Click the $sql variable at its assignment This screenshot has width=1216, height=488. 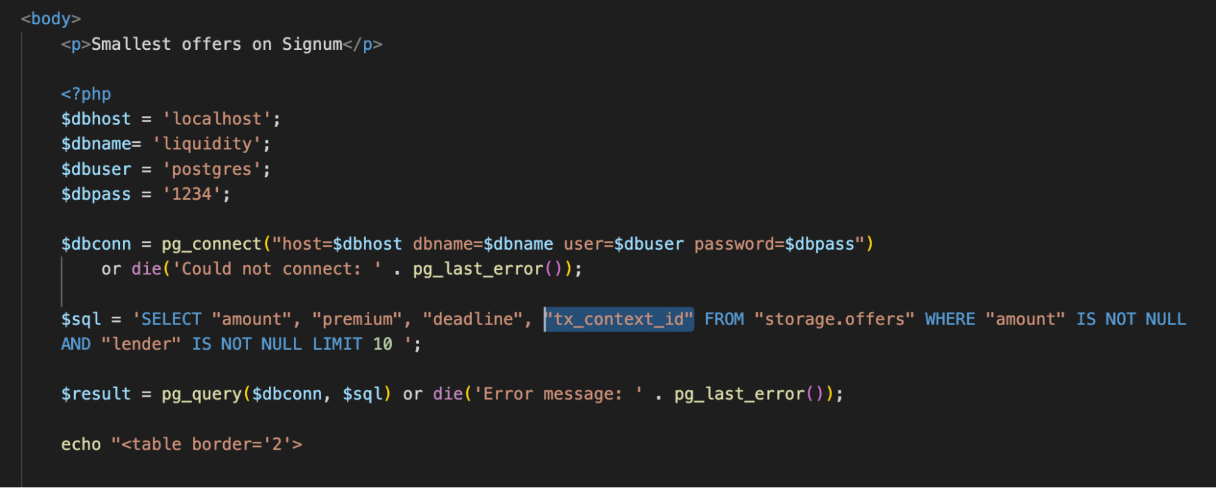[x=81, y=320]
